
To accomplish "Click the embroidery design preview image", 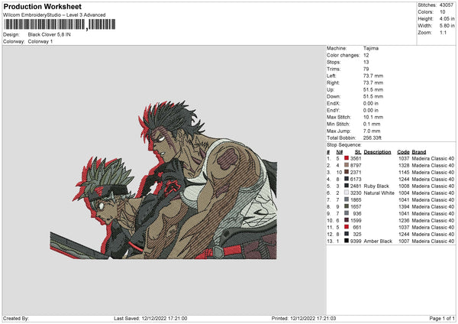I will pyautogui.click(x=163, y=180).
